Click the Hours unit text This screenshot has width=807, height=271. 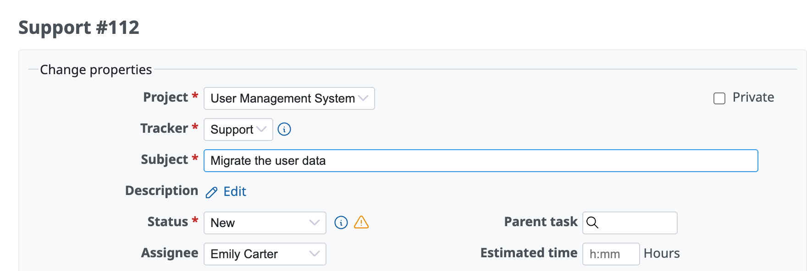662,253
